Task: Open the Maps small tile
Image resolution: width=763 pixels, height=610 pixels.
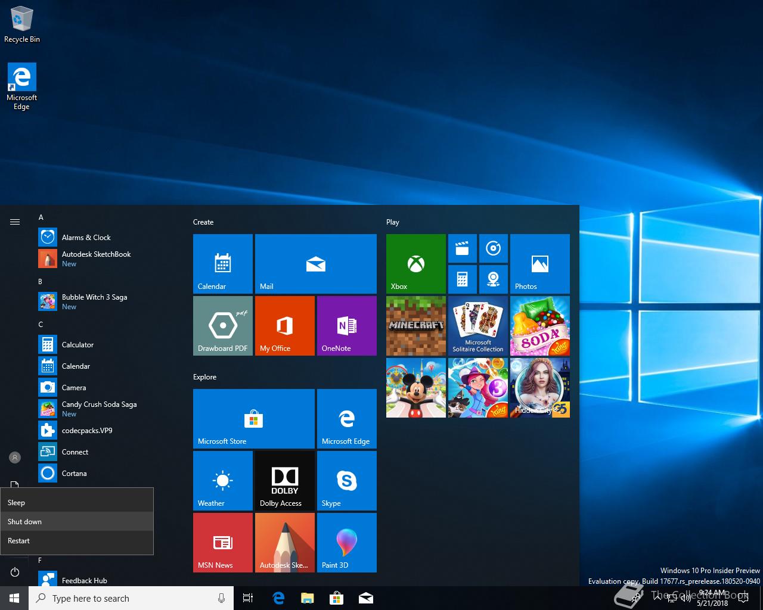Action: (494, 279)
